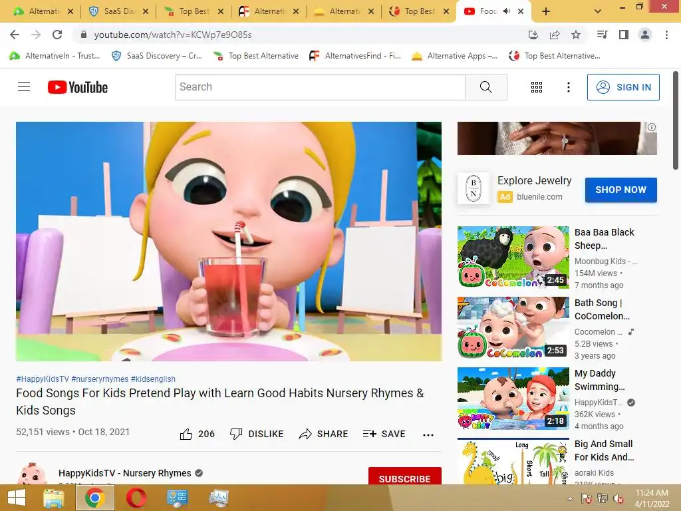Launch Opera from taskbar
This screenshot has height=511, width=681.
pyautogui.click(x=136, y=498)
